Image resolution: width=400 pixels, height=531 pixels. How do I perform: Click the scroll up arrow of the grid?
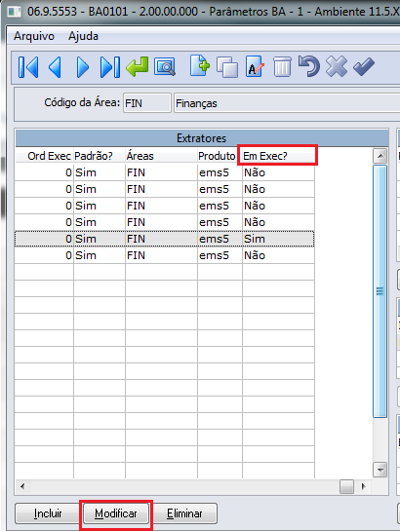[380, 156]
